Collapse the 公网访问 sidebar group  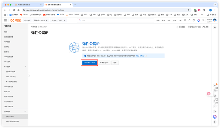point(25,112)
